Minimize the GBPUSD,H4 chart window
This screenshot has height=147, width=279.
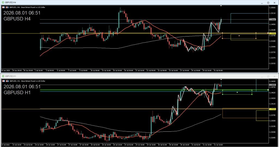pos(262,3)
